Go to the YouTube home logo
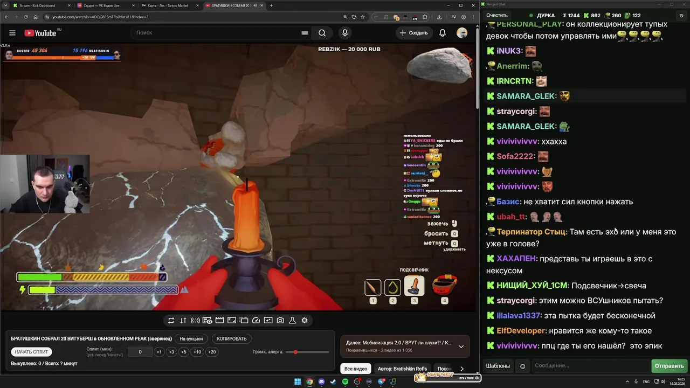The height and width of the screenshot is (388, 690). (40, 33)
